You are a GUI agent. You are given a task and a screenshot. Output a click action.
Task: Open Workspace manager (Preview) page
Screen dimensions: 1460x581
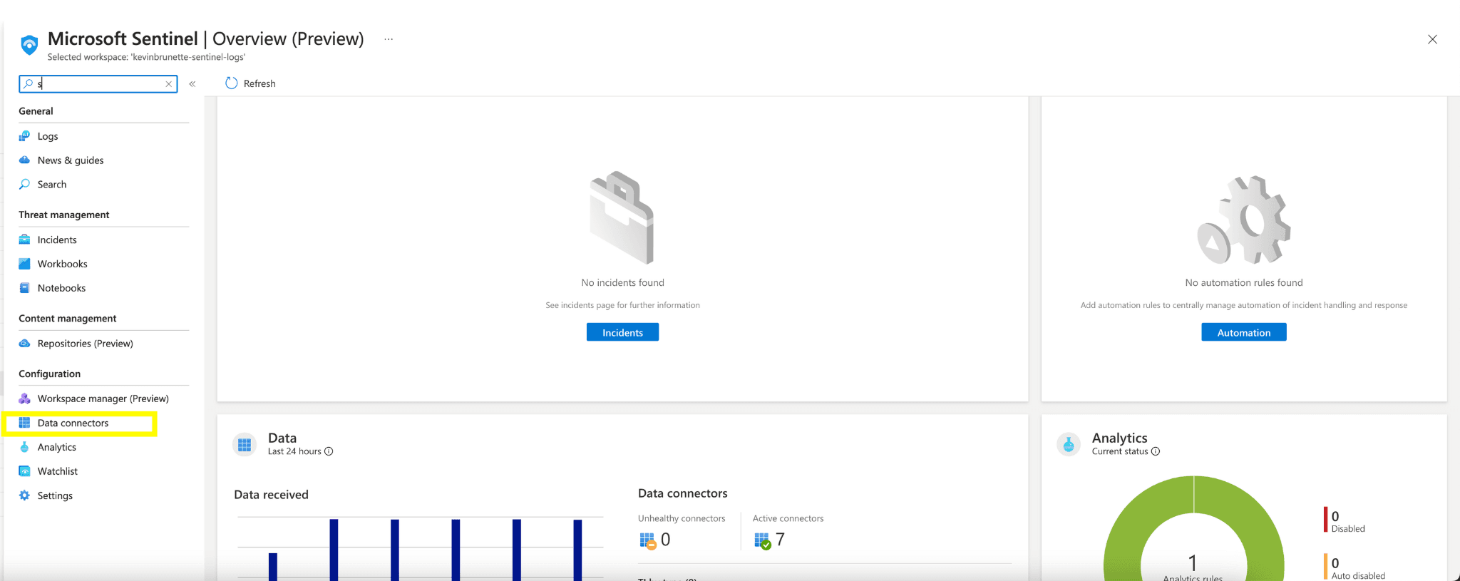pos(103,399)
